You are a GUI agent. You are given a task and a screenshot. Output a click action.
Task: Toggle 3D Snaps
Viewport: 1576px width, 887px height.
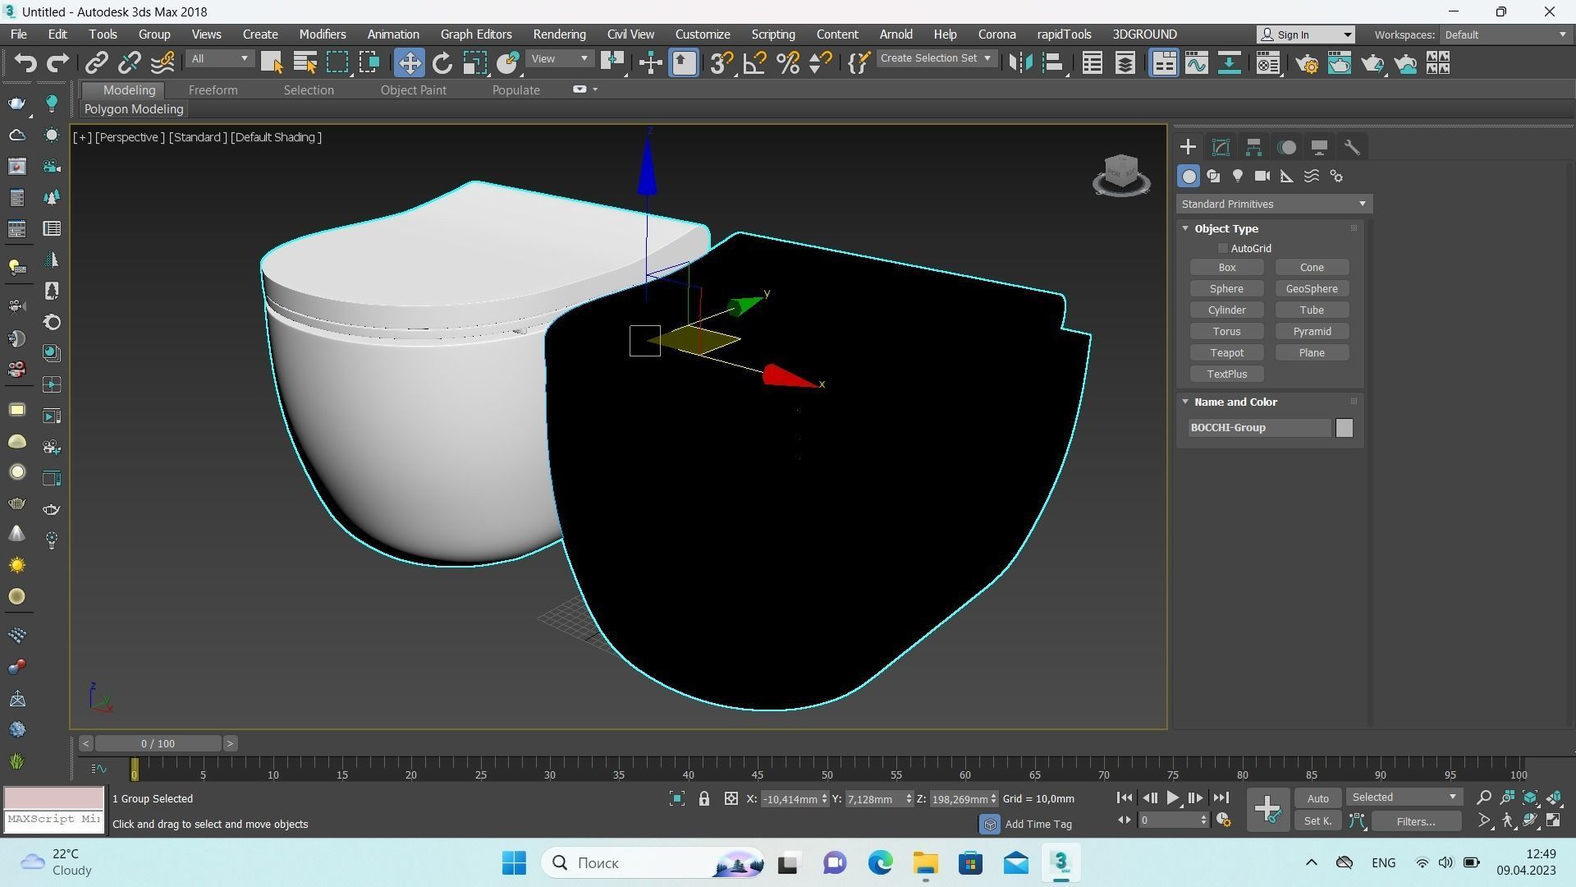pyautogui.click(x=721, y=63)
